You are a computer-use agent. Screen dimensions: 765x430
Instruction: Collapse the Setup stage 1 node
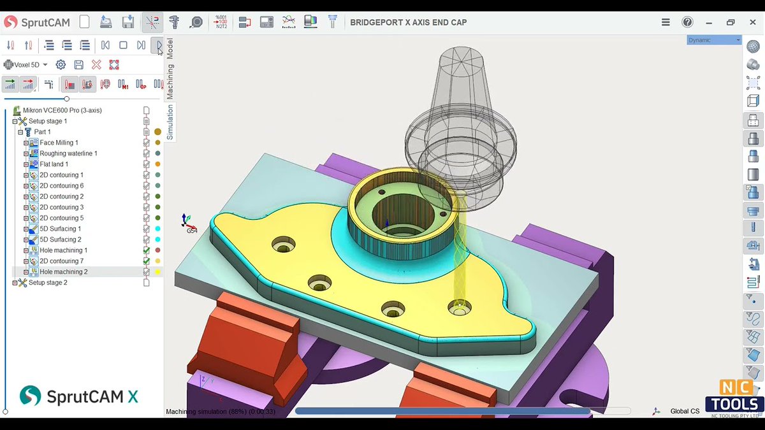click(15, 121)
